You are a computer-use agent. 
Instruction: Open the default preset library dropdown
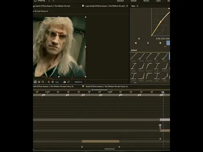[x=134, y=50]
